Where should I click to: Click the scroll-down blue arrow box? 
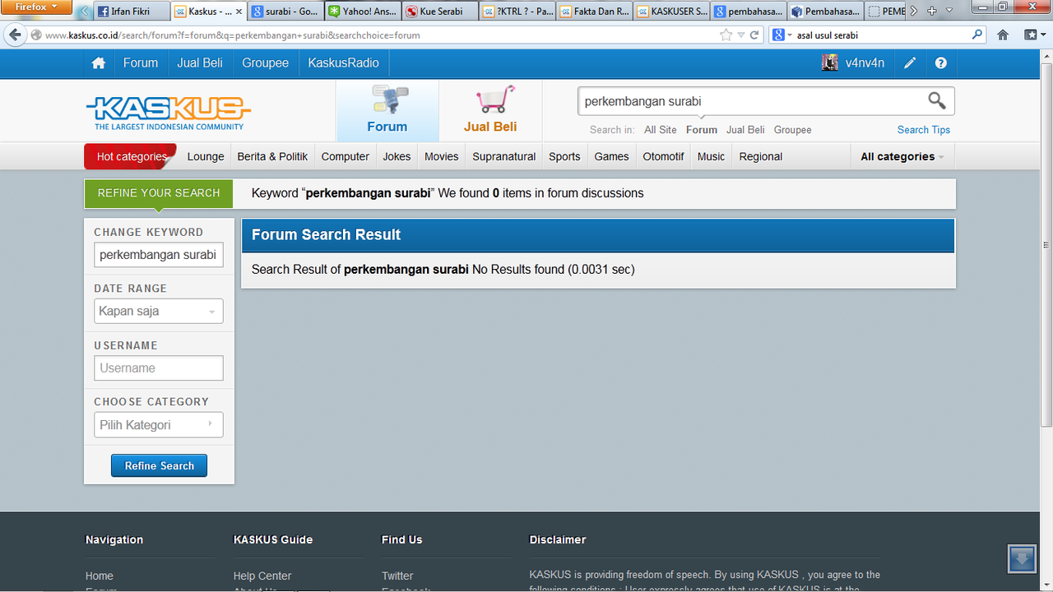point(1022,559)
